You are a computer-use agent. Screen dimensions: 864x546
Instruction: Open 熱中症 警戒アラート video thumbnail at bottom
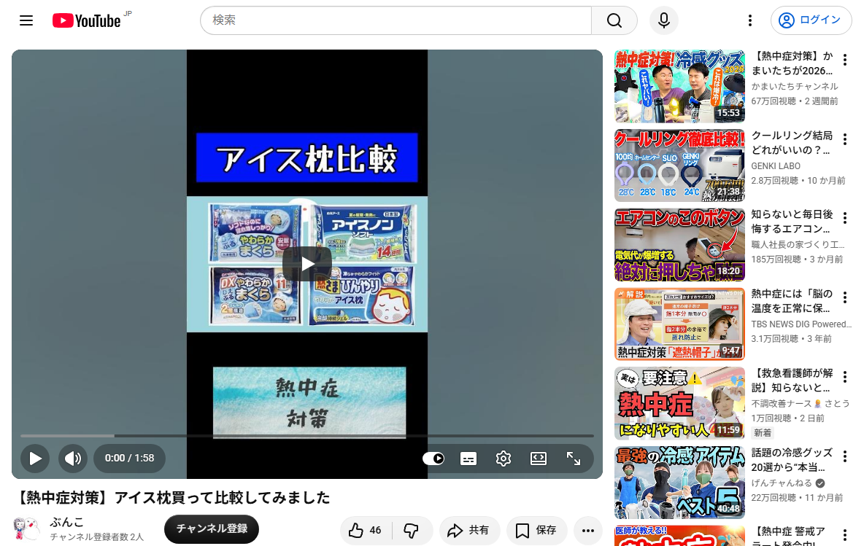pos(679,536)
